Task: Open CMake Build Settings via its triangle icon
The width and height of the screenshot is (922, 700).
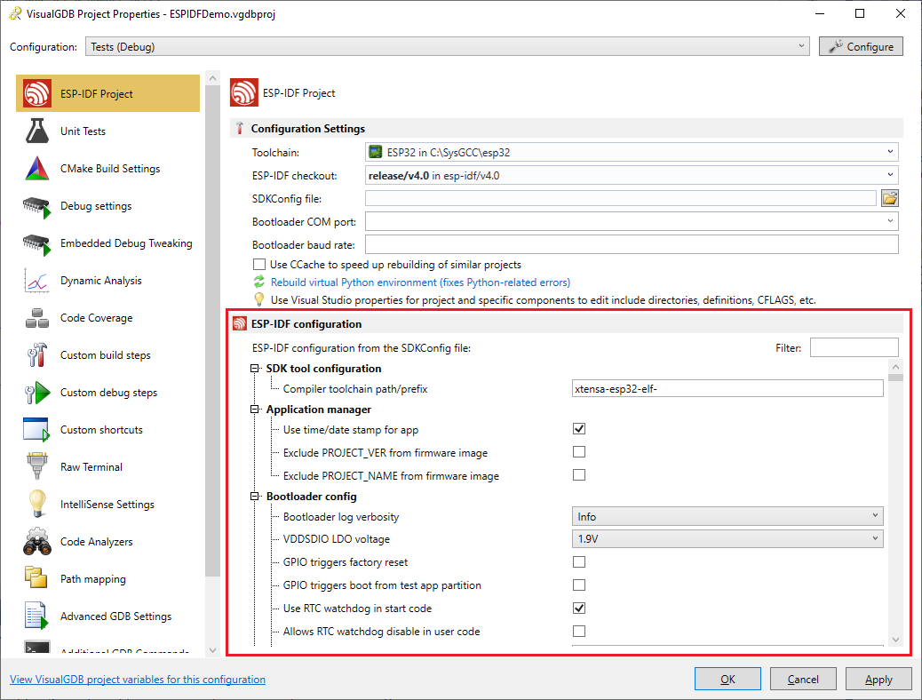Action: 37,168
